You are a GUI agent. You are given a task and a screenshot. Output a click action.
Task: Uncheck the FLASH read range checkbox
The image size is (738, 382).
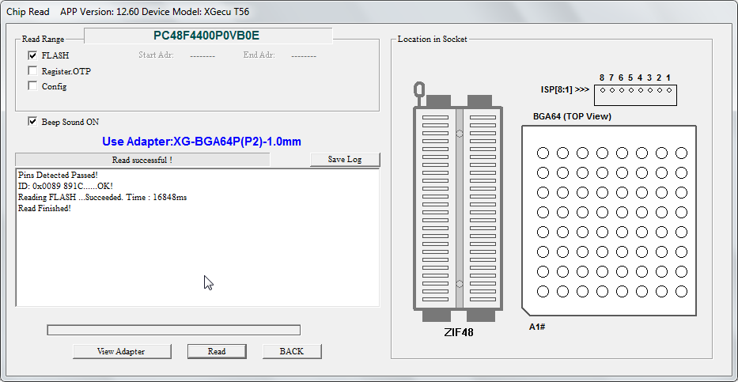pyautogui.click(x=32, y=55)
